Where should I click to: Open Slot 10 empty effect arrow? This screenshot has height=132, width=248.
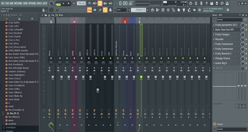coord(214,68)
